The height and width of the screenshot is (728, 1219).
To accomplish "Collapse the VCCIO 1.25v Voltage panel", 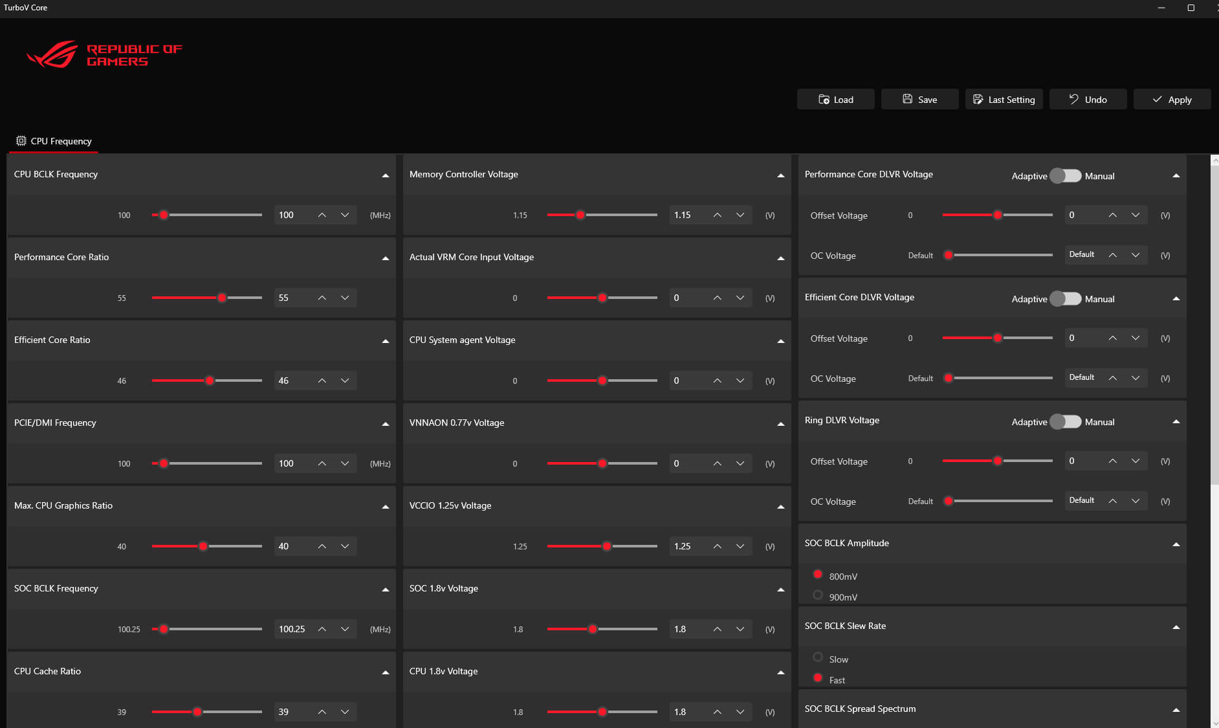I will (781, 507).
